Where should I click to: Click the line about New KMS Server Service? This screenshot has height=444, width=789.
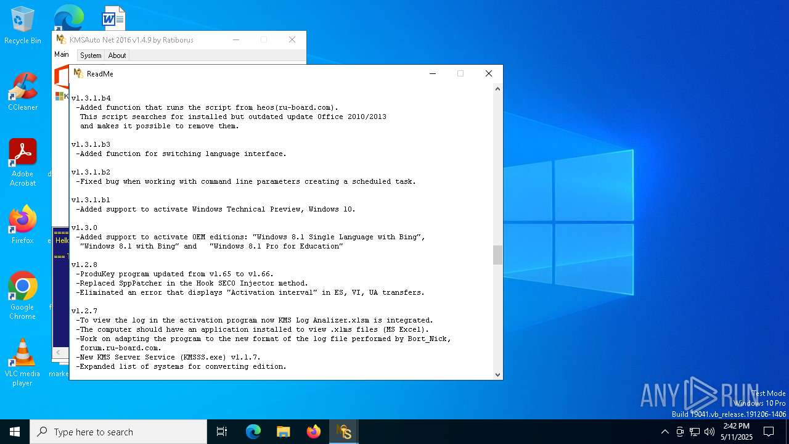pyautogui.click(x=168, y=357)
